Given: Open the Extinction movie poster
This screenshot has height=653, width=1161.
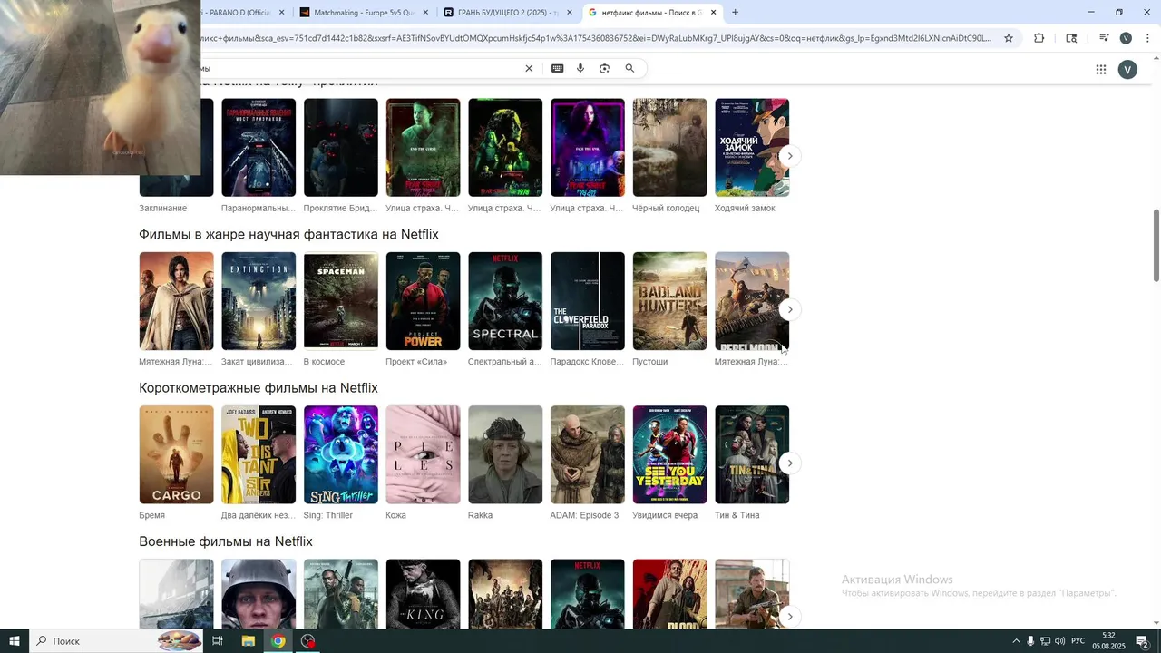Looking at the screenshot, I should (x=259, y=301).
